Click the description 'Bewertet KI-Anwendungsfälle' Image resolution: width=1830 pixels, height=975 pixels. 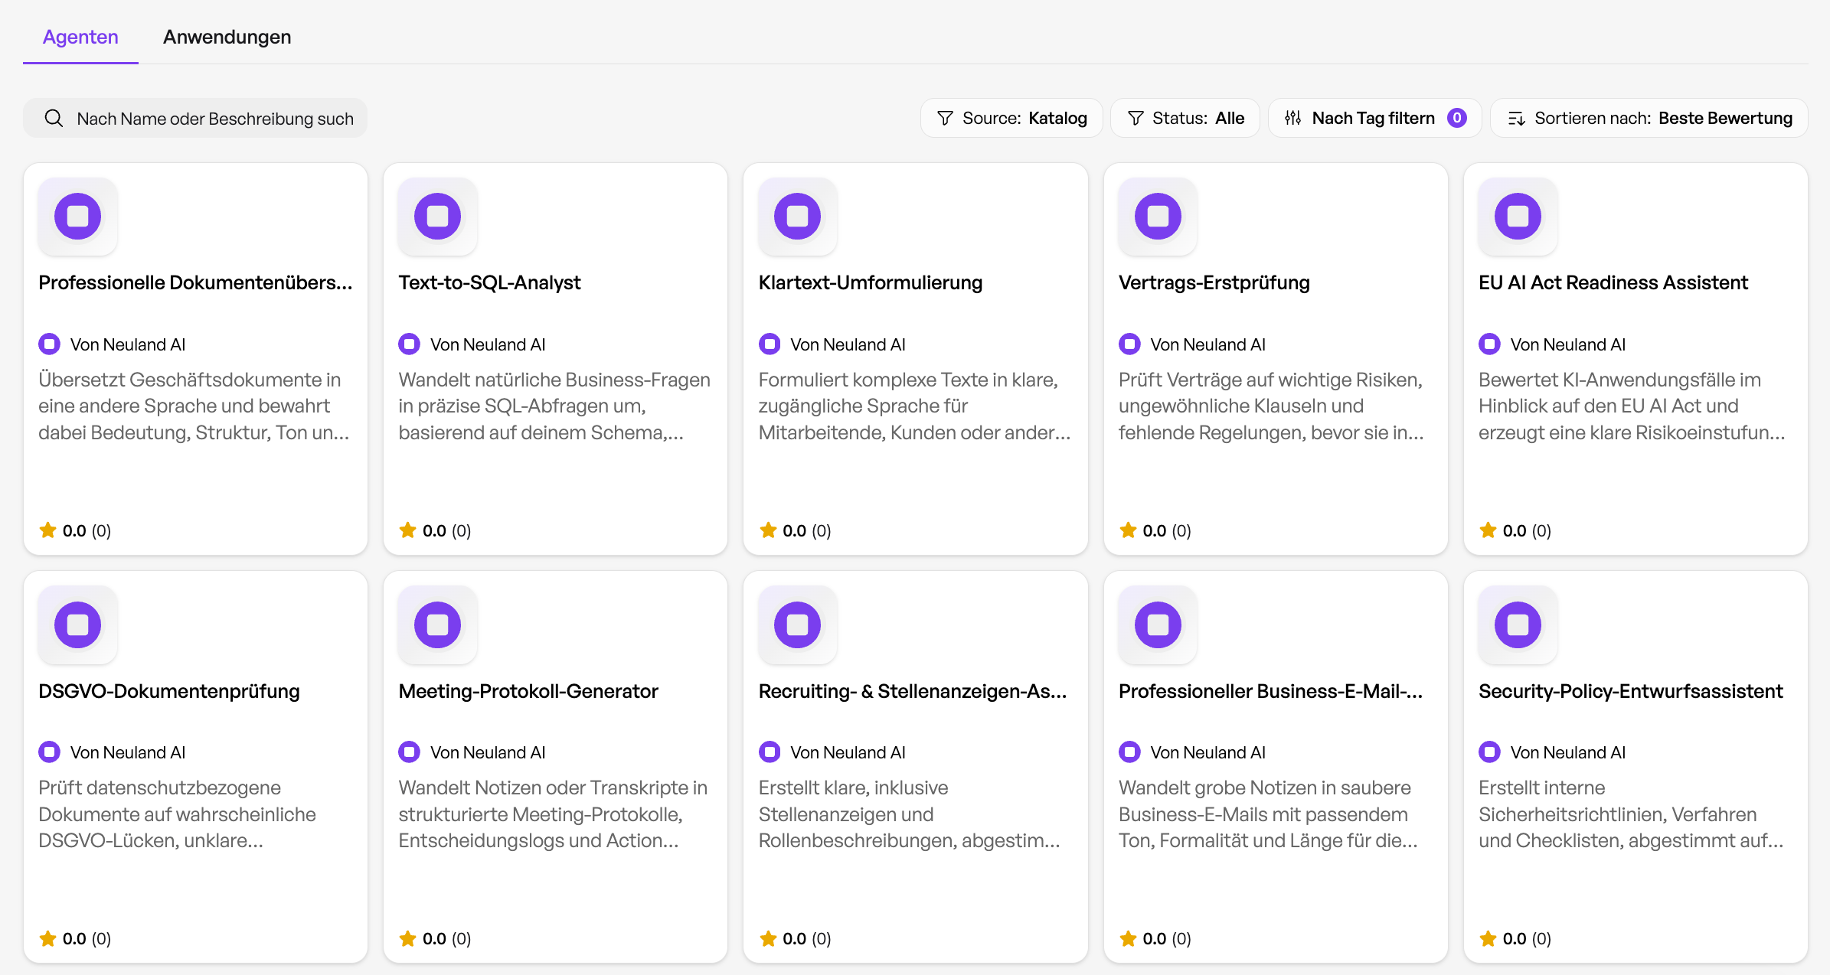[x=1632, y=406]
